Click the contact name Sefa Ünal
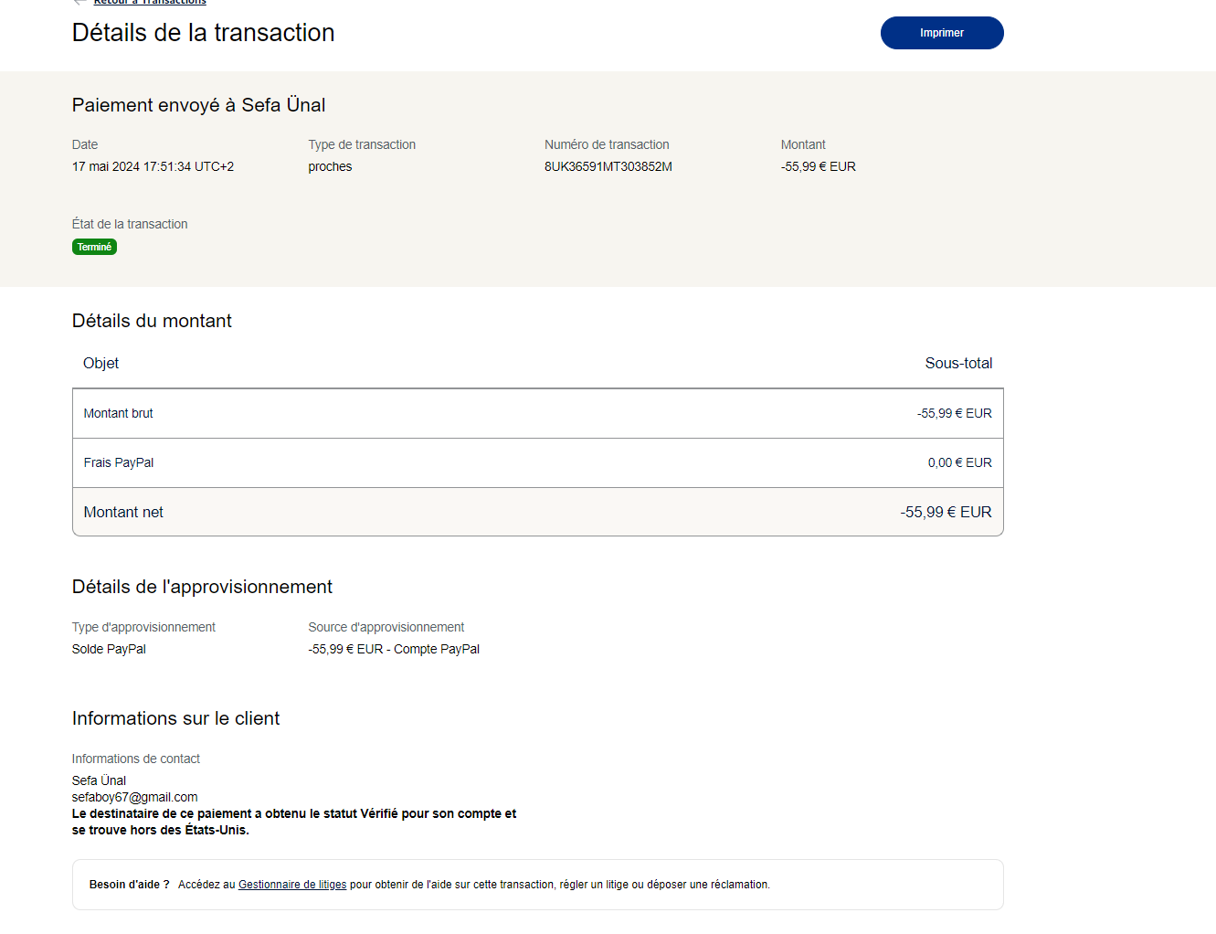 click(x=99, y=780)
